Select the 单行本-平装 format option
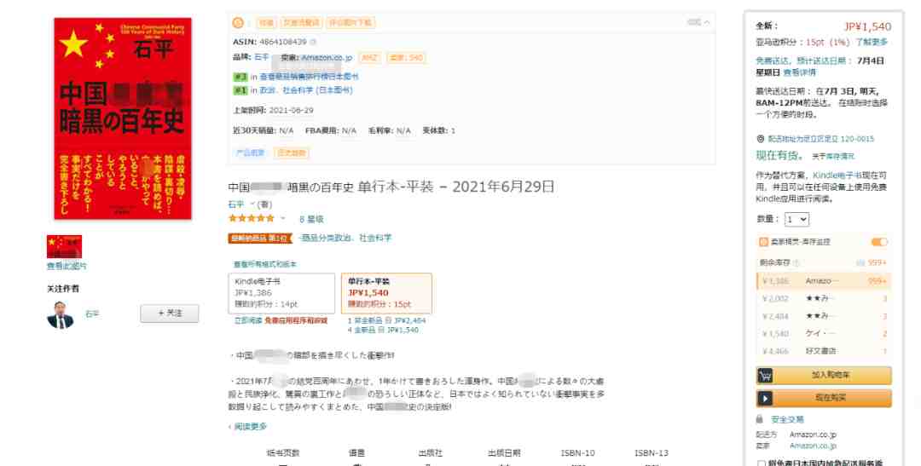921x466 pixels. (x=386, y=293)
